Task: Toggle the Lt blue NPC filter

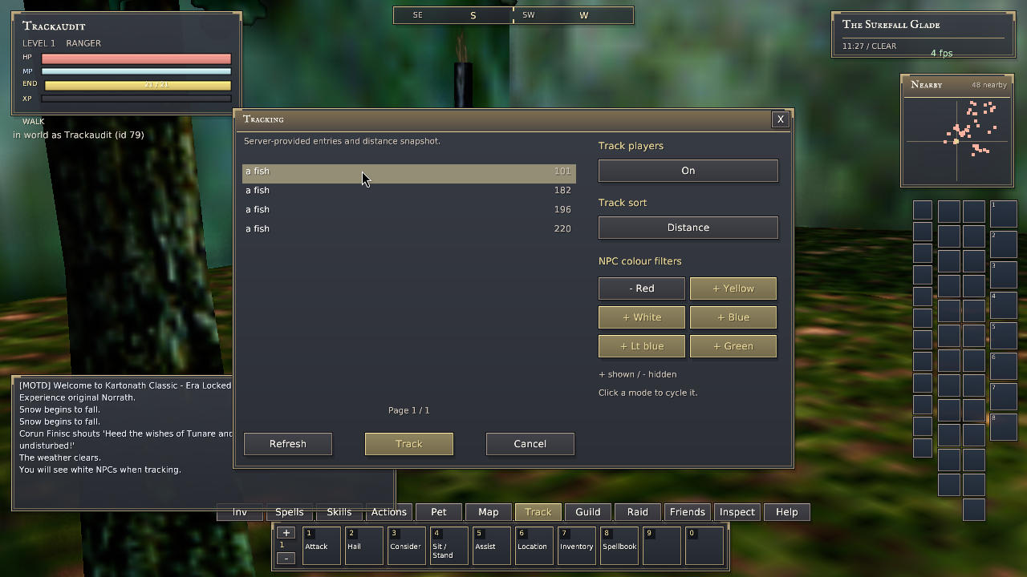Action: [x=642, y=346]
